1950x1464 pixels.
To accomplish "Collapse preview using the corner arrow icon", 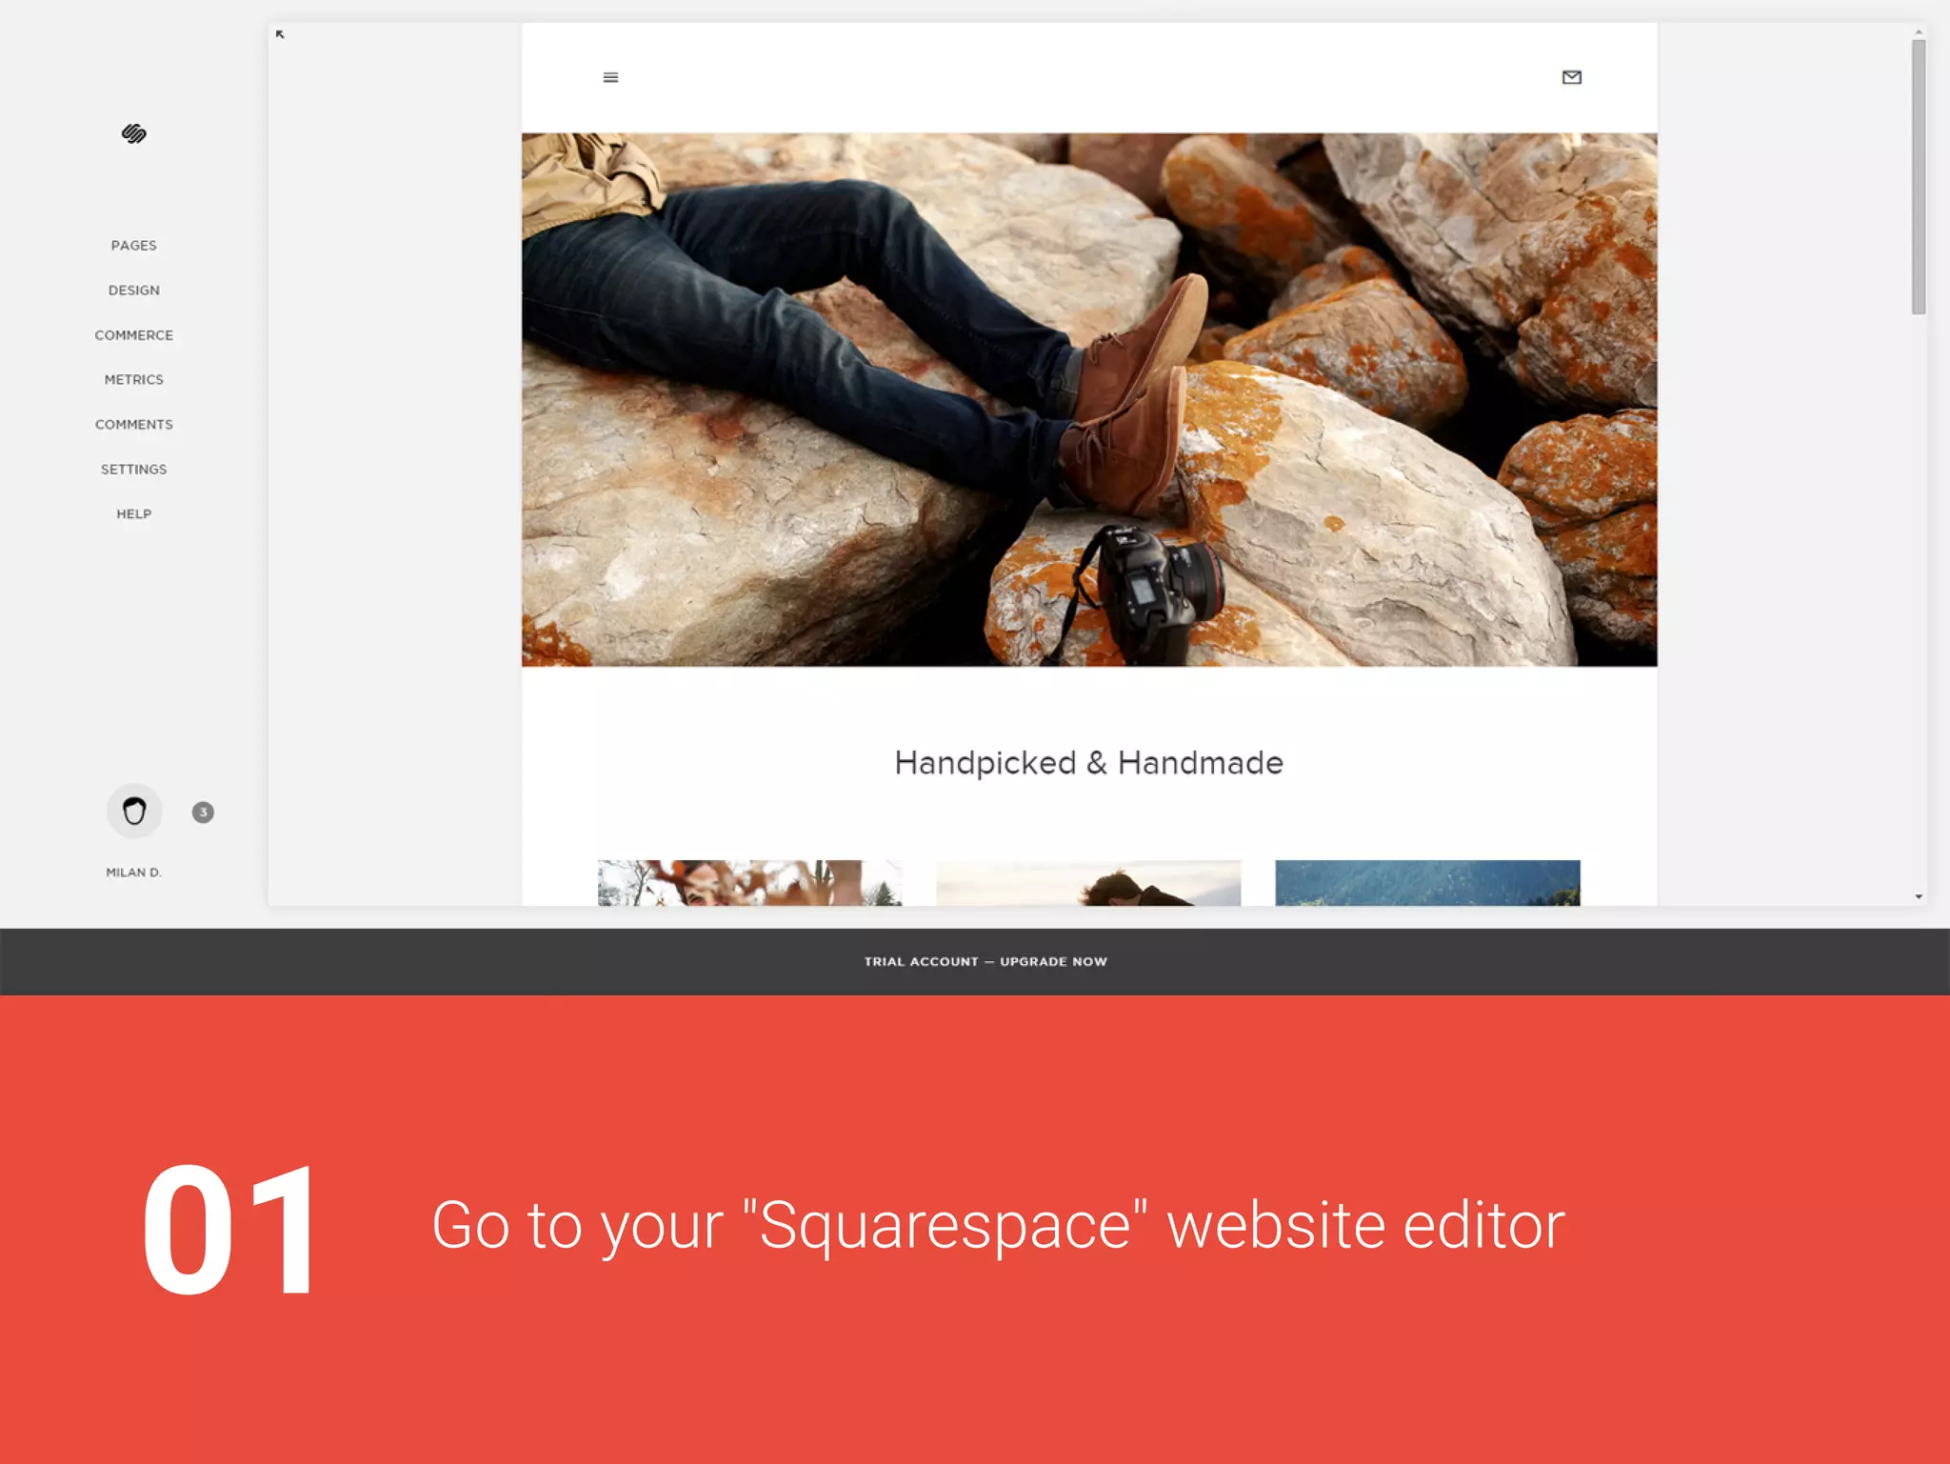I will (x=280, y=34).
